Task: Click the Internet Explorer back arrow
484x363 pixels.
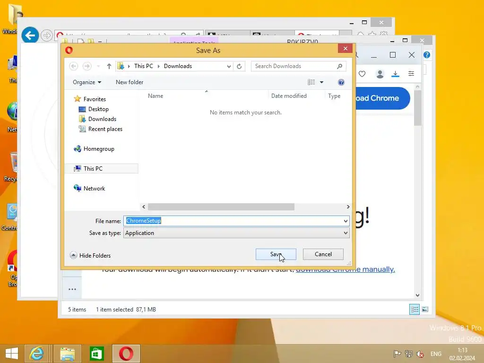Action: (30, 35)
